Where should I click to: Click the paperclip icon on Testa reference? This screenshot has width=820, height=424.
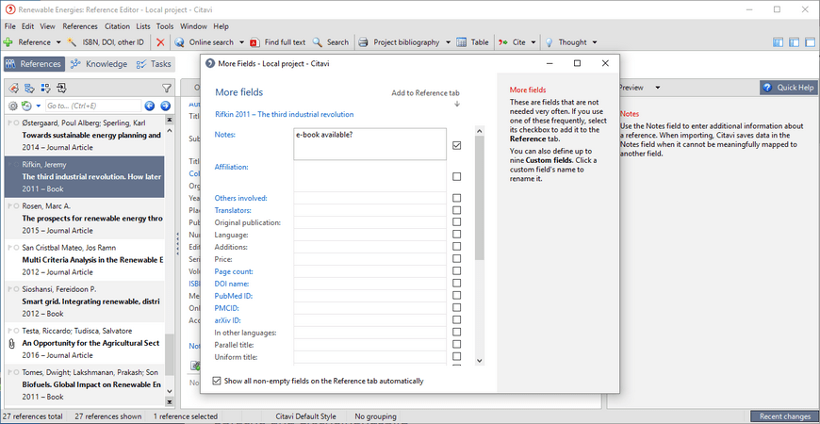pos(11,344)
